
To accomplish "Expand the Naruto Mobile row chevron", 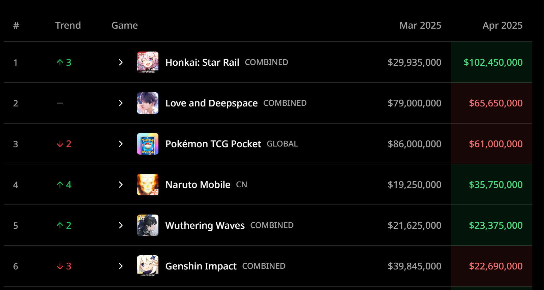I will pyautogui.click(x=121, y=185).
